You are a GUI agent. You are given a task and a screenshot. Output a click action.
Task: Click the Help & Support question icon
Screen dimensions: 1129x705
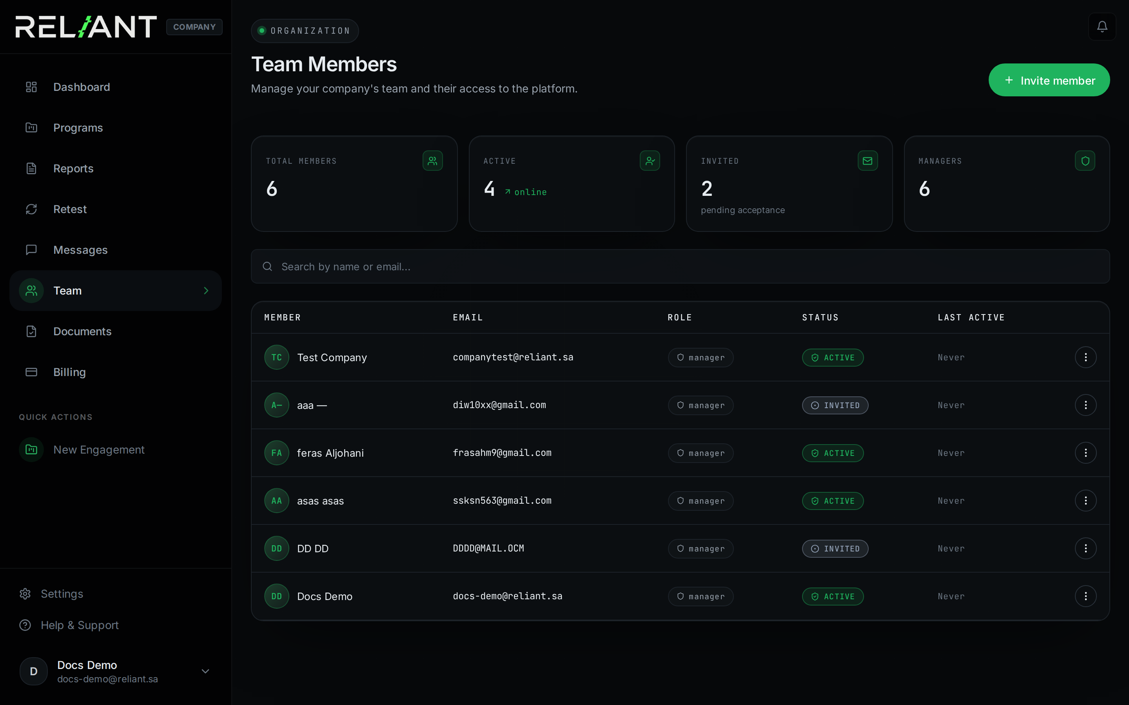pyautogui.click(x=25, y=625)
